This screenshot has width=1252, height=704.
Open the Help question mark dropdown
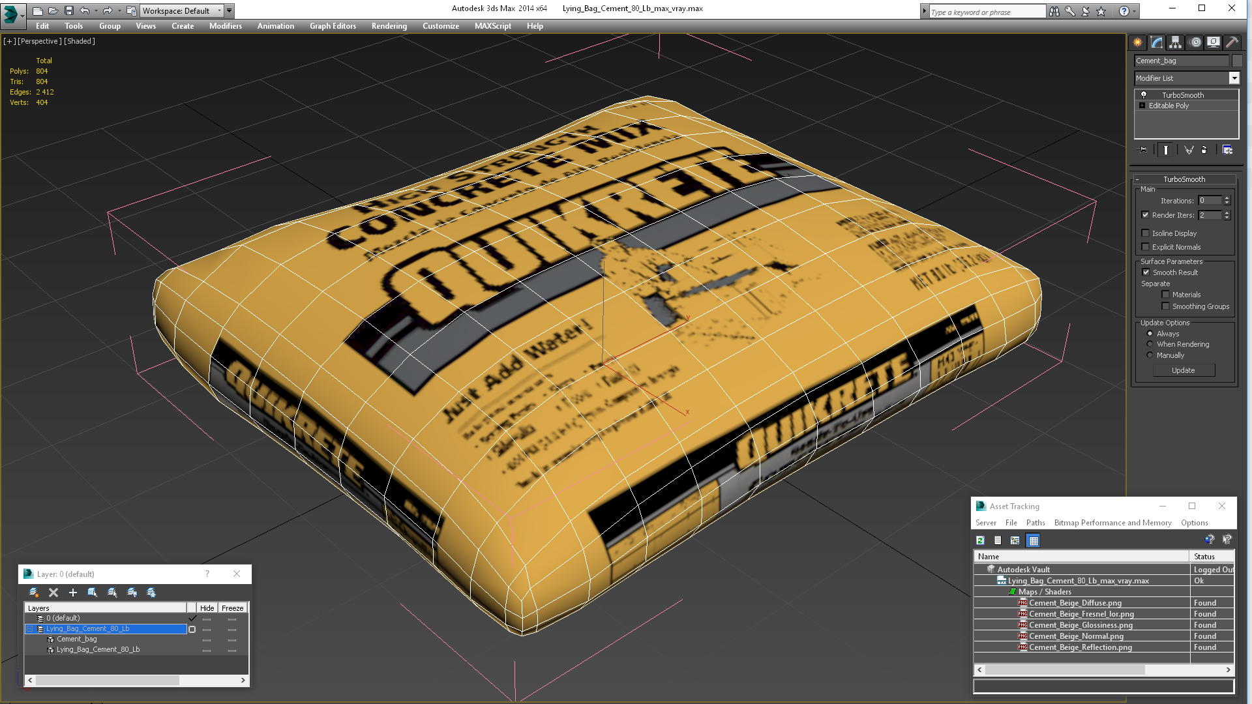point(1135,11)
